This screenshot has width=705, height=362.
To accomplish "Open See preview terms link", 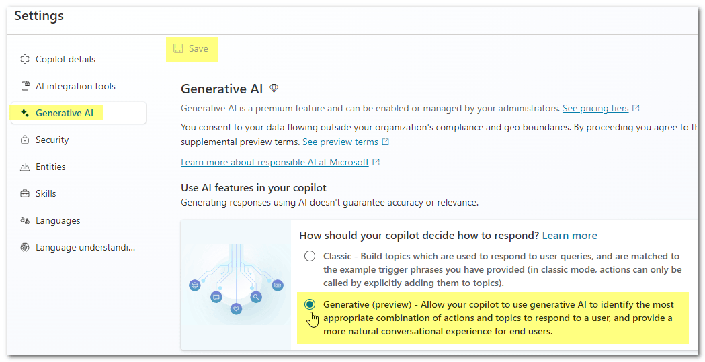I will 340,142.
